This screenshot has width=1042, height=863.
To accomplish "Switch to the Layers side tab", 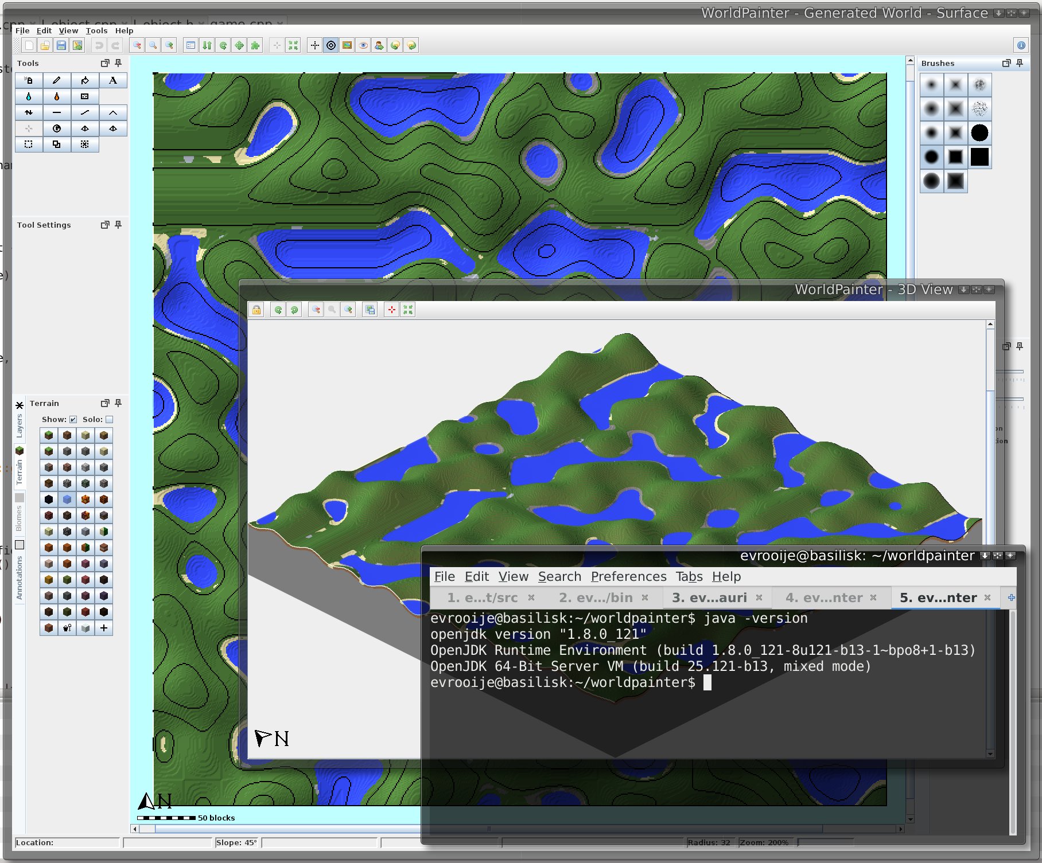I will 19,425.
